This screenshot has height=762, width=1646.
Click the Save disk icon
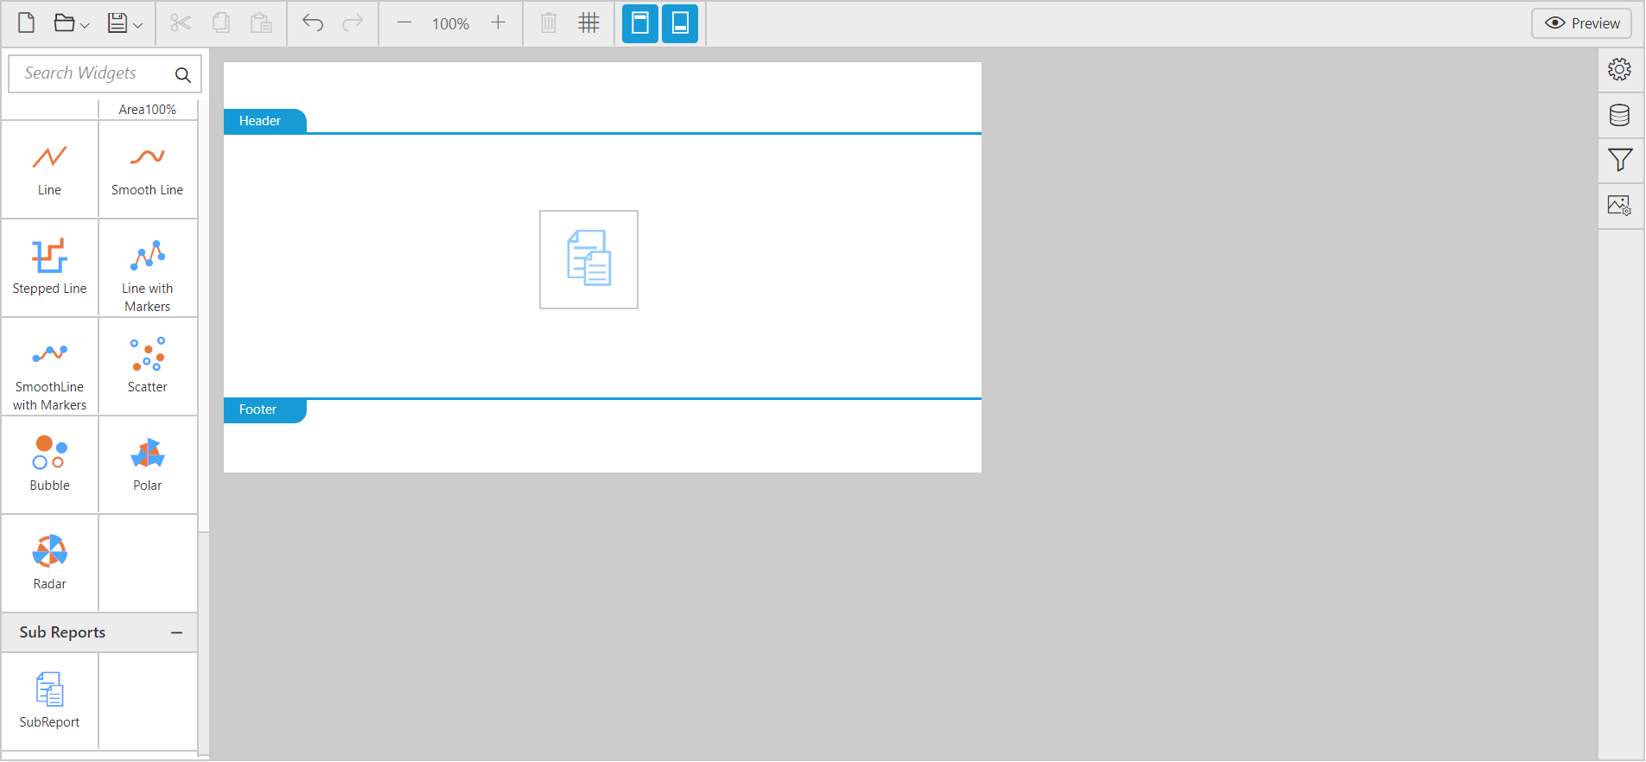[118, 22]
